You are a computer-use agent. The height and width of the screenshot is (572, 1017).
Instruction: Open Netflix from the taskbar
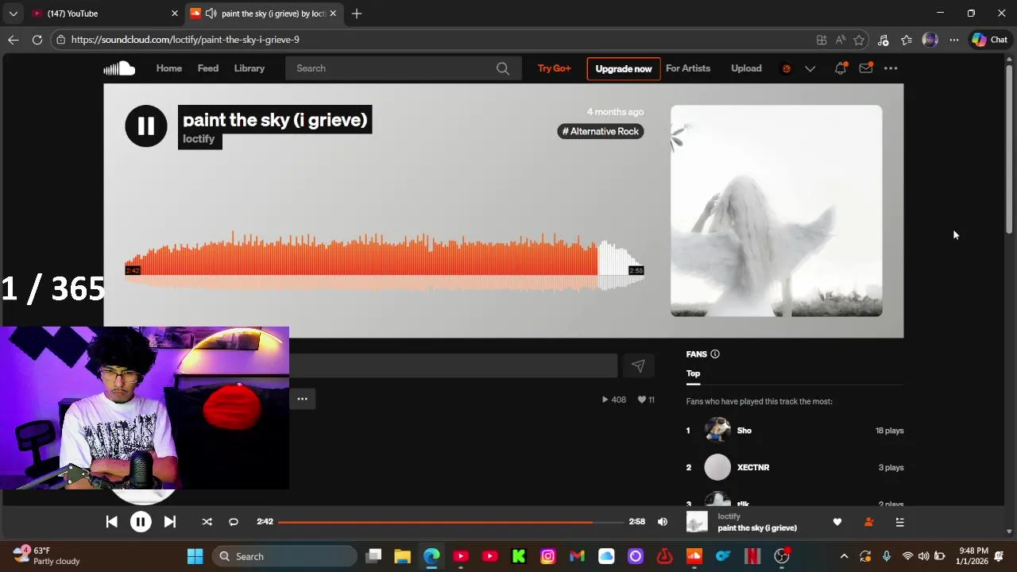pyautogui.click(x=752, y=556)
